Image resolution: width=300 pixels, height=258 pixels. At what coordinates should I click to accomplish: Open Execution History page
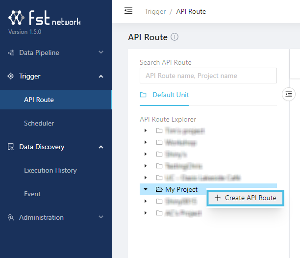point(50,170)
